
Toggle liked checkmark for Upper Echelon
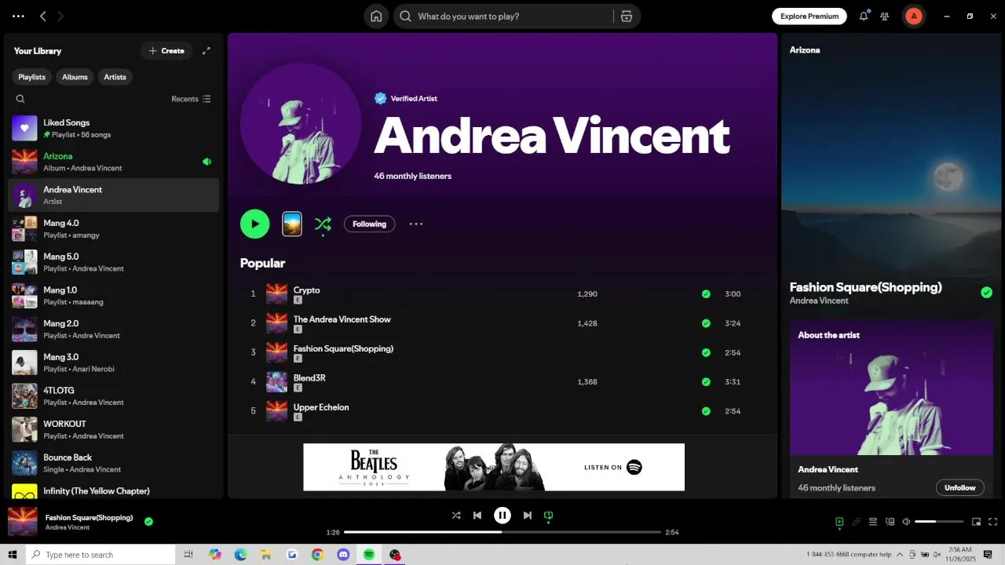click(x=706, y=411)
